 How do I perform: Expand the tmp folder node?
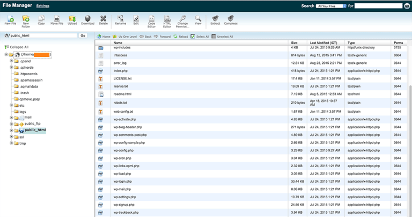click(x=11, y=143)
